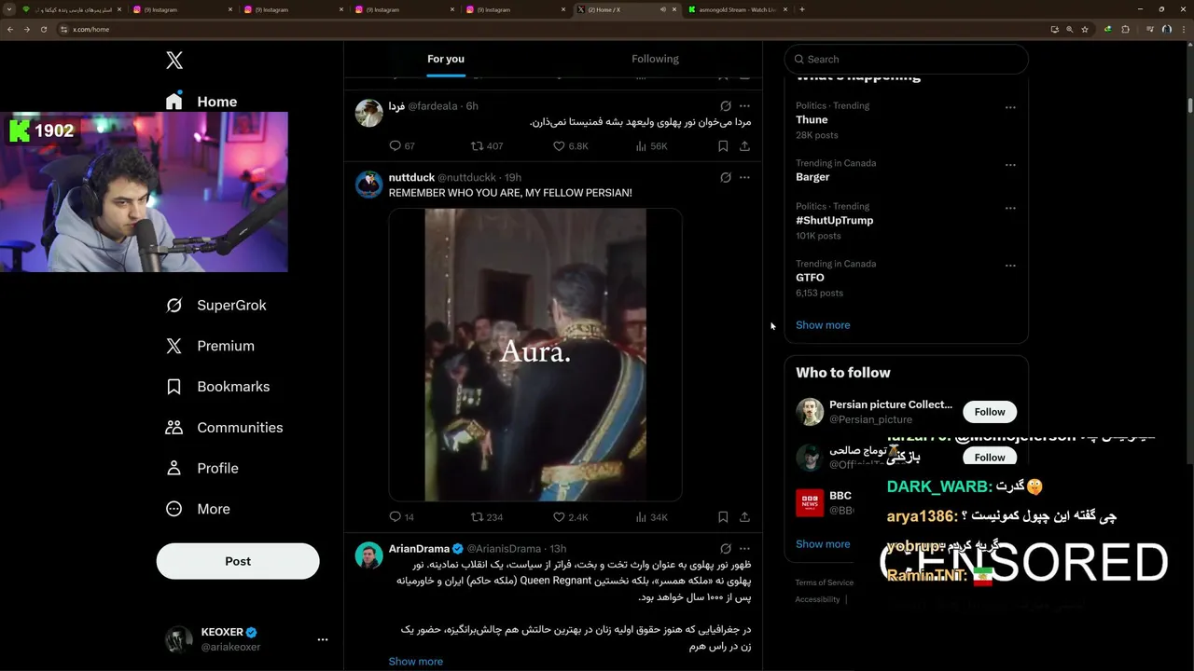Repost the nuttduck post with 234 reposts

486,517
